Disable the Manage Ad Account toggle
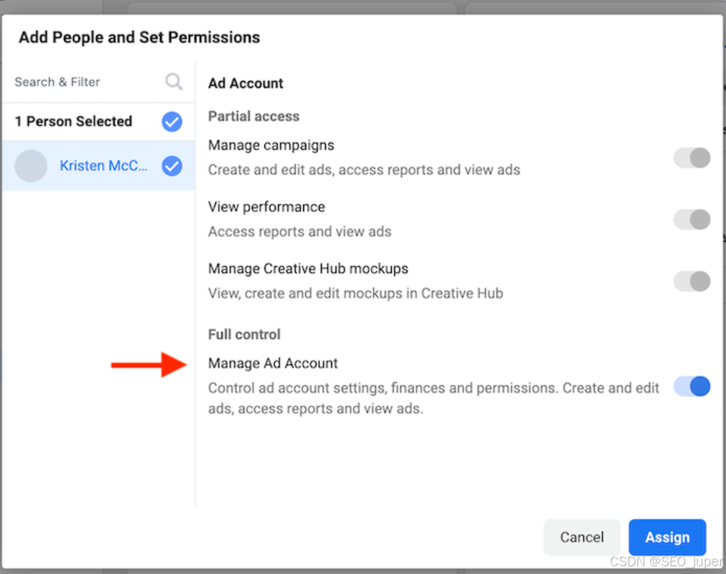 [x=692, y=386]
